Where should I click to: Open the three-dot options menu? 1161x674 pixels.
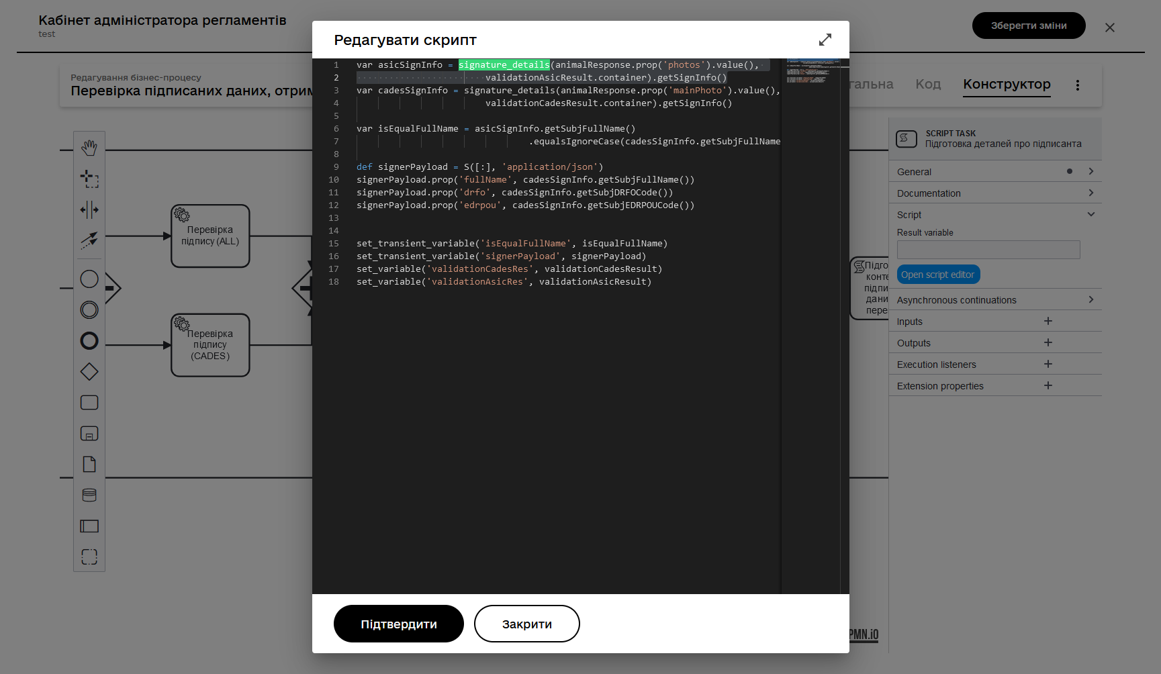(1078, 85)
